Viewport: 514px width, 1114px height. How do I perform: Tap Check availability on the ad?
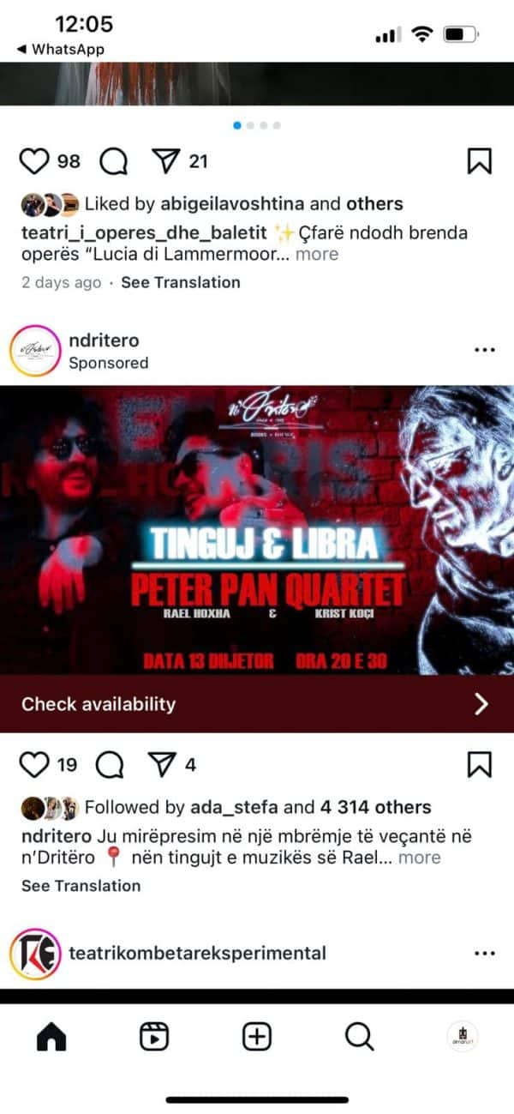click(x=257, y=704)
